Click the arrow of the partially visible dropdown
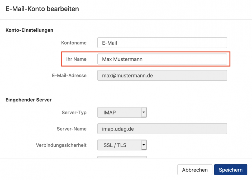Viewport: 252px width, 180px height. click(144, 157)
